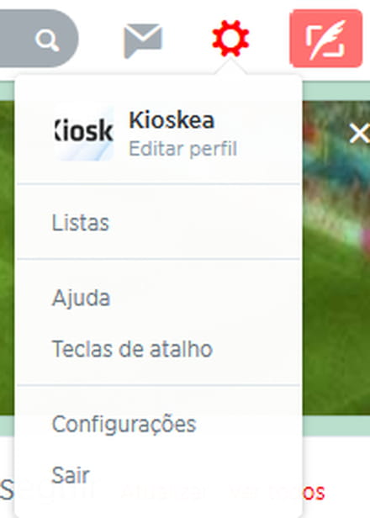Screen dimensions: 370x518
Task: Dismiss banner with white X icon
Action: click(x=360, y=134)
